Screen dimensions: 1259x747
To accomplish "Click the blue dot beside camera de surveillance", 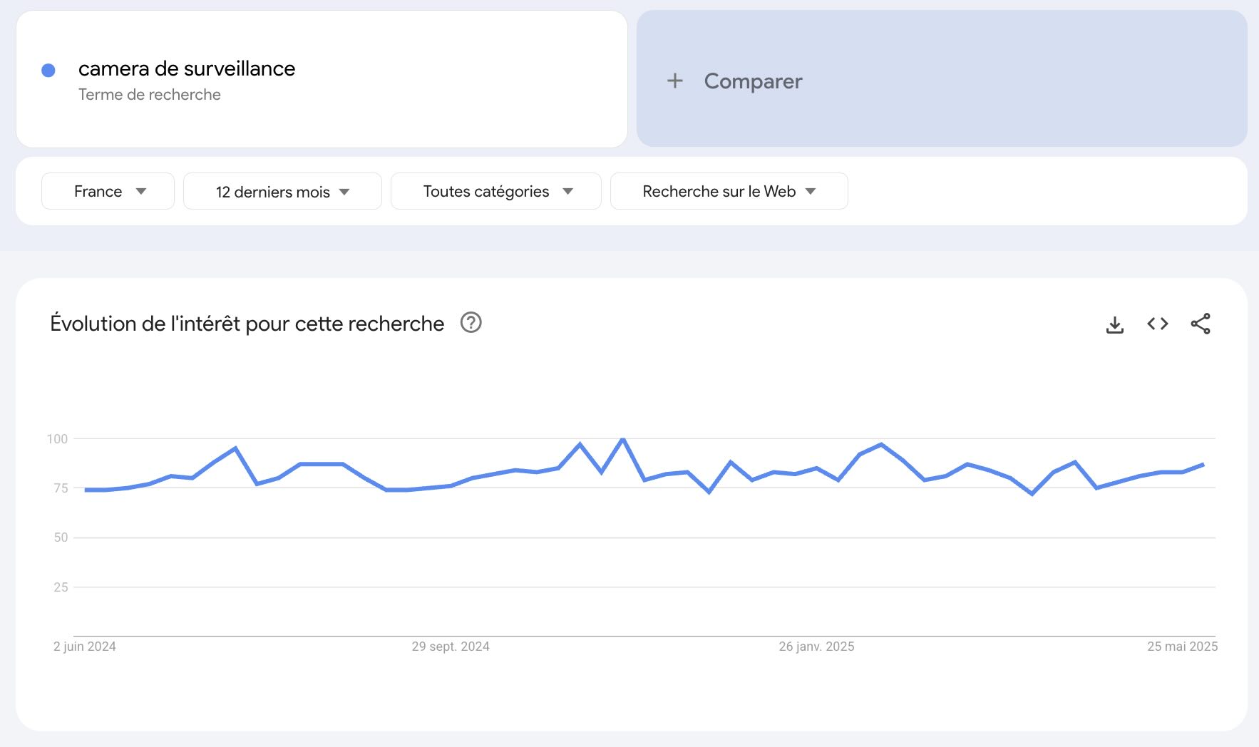I will [48, 70].
